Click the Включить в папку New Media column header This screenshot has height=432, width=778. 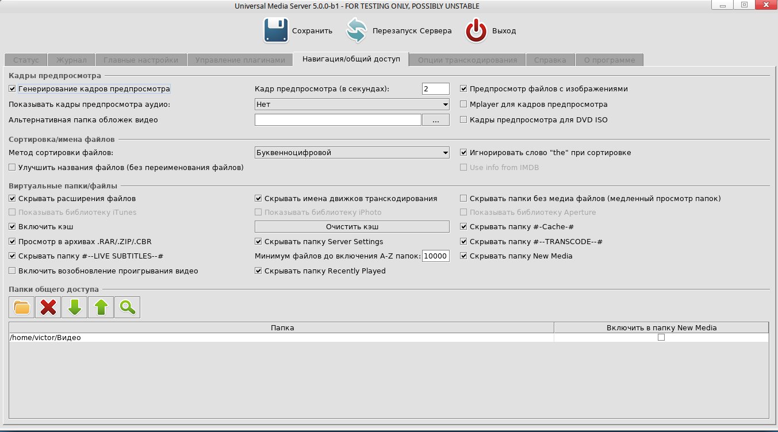661,327
